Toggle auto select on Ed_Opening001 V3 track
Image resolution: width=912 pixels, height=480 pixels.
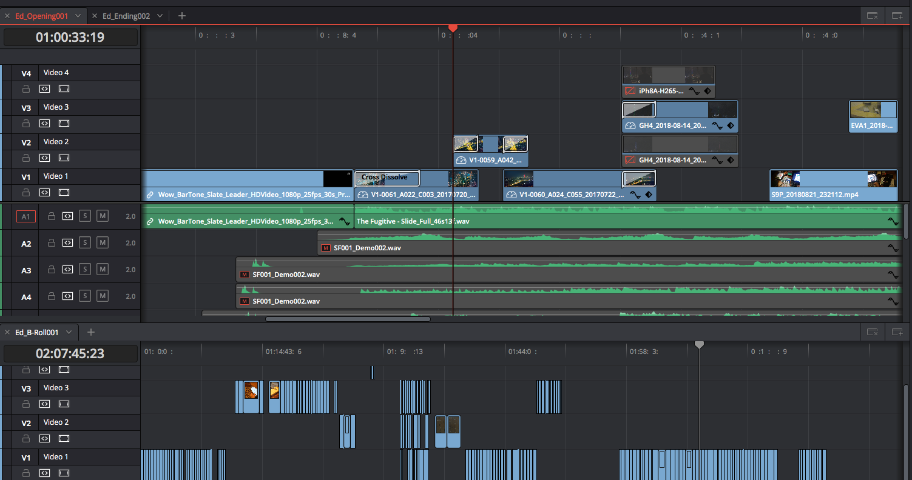(x=44, y=124)
